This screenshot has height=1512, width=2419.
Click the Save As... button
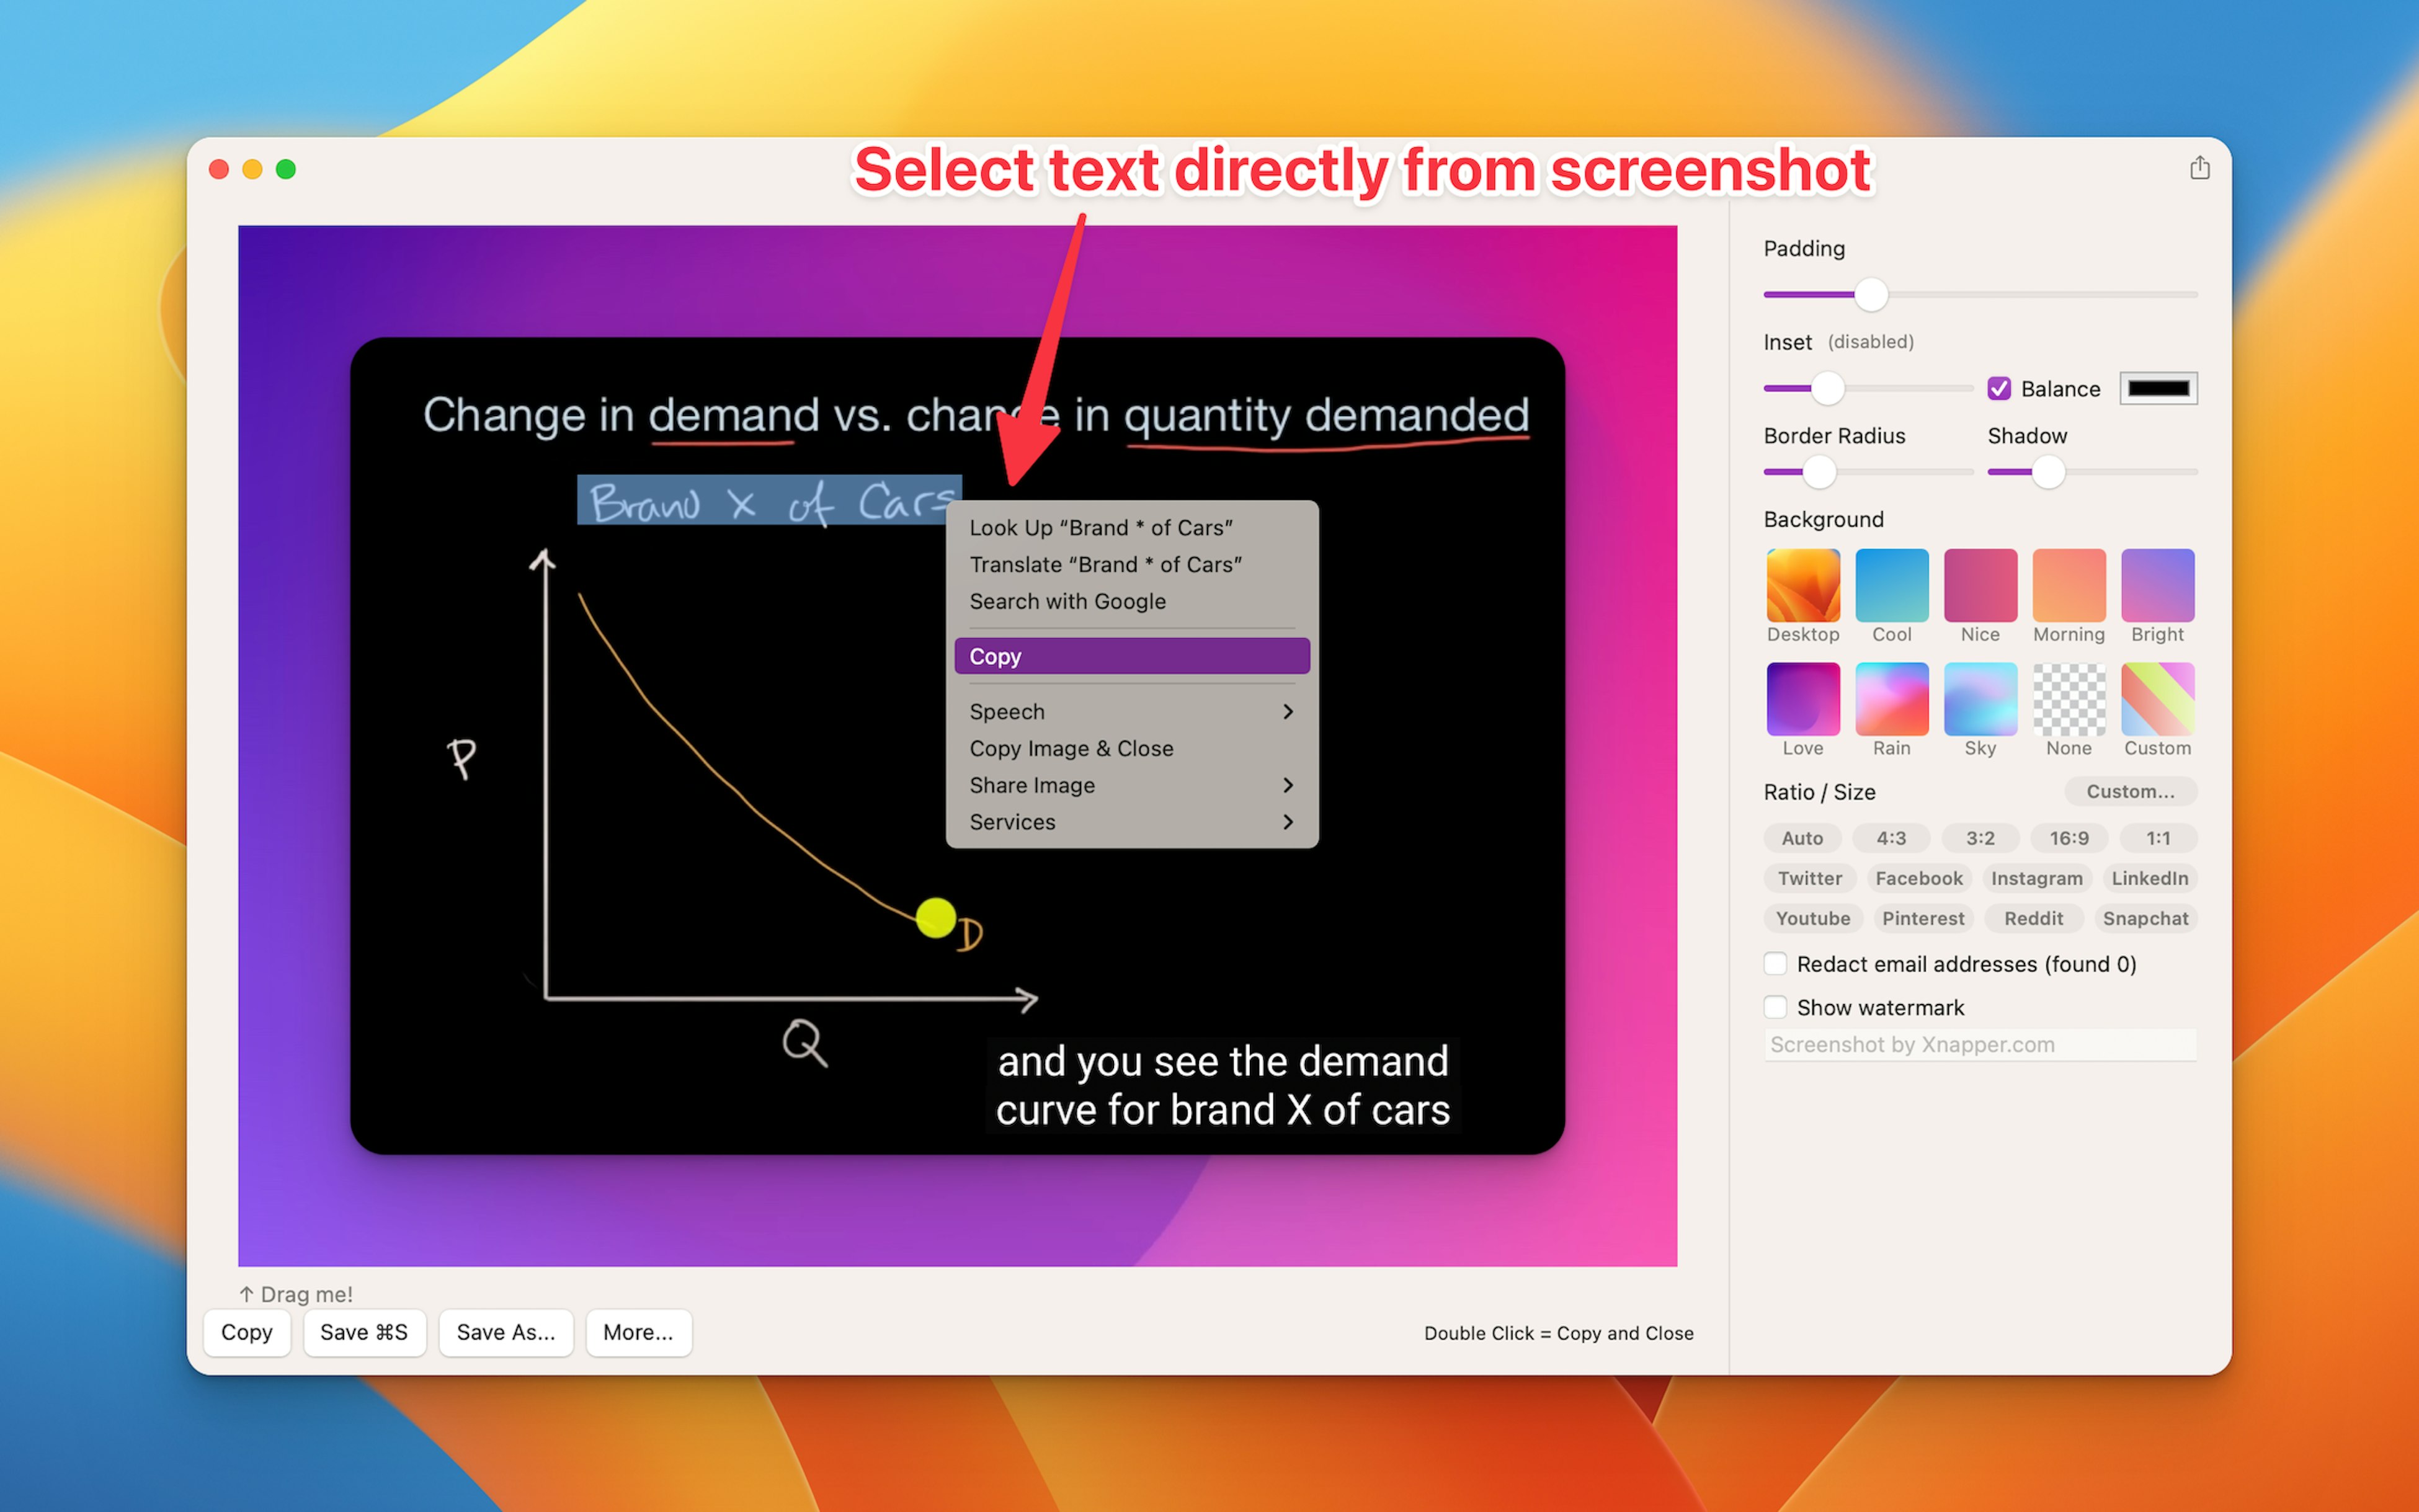(505, 1332)
